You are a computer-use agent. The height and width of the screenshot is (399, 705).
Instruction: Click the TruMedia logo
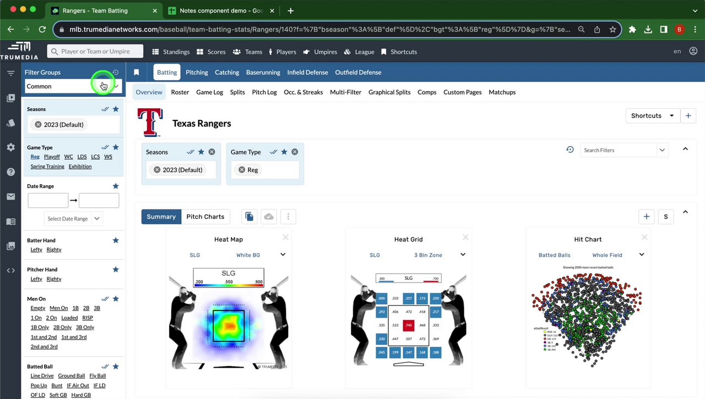tap(19, 51)
